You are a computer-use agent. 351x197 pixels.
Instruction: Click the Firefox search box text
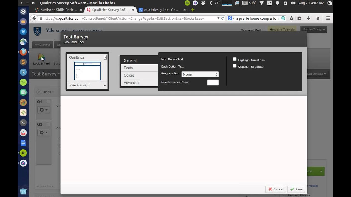point(257,18)
